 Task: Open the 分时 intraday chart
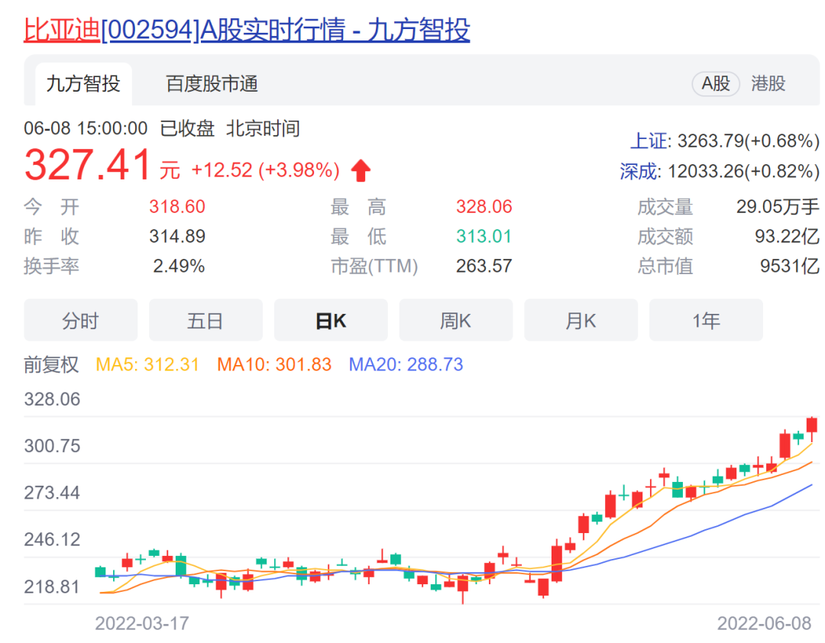(80, 320)
